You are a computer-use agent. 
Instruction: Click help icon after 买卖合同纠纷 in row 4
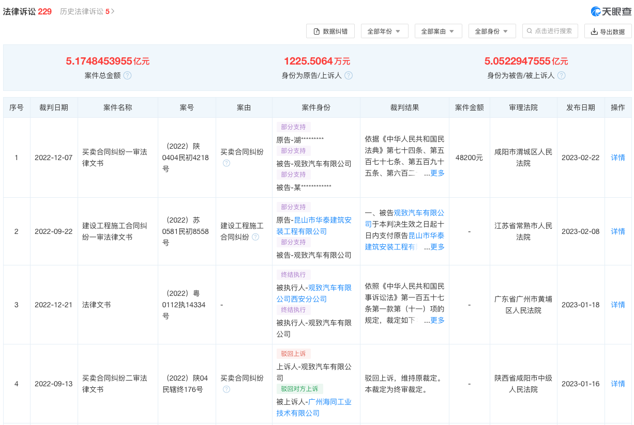pos(227,389)
